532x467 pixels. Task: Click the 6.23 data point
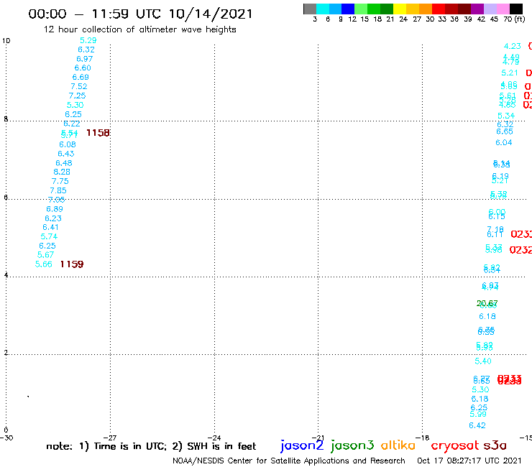pyautogui.click(x=53, y=218)
